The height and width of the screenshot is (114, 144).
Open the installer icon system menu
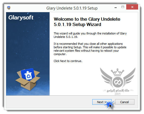pos(9,8)
